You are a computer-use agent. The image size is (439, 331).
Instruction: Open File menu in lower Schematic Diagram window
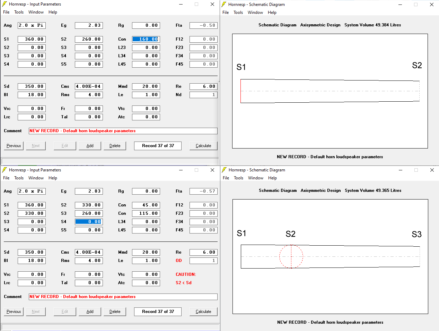226,178
